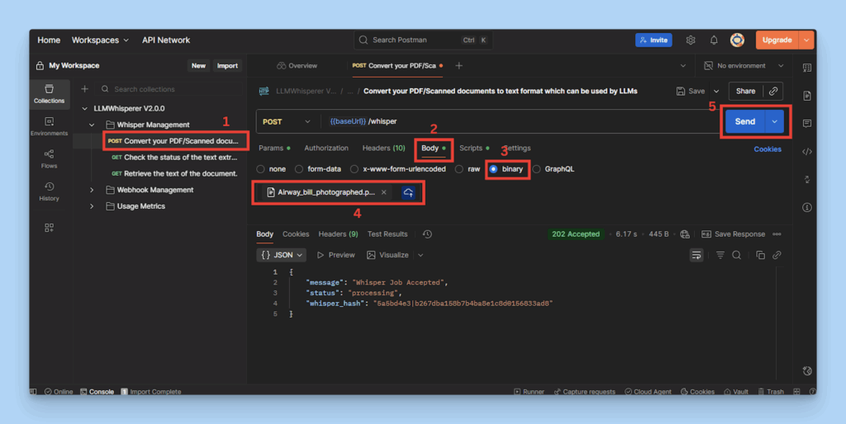Viewport: 846px width, 424px height.
Task: Select the form-data radio option
Action: [299, 169]
